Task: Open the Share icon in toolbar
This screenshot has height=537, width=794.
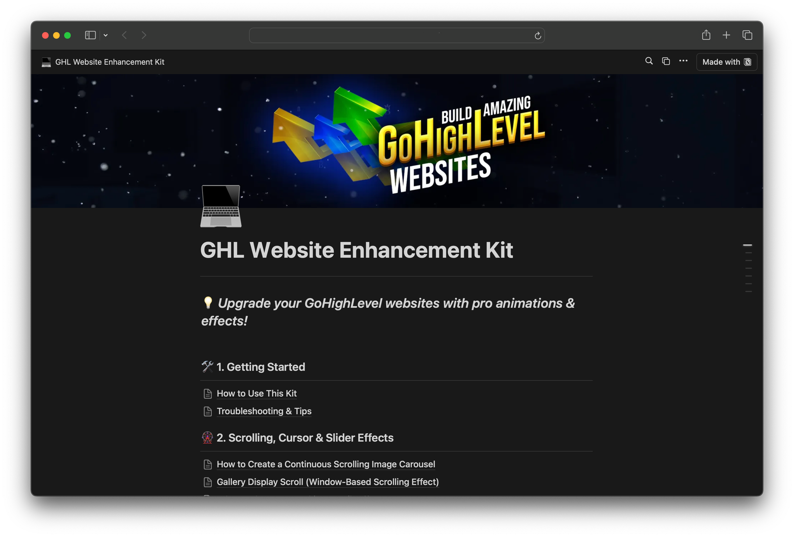Action: (x=706, y=35)
